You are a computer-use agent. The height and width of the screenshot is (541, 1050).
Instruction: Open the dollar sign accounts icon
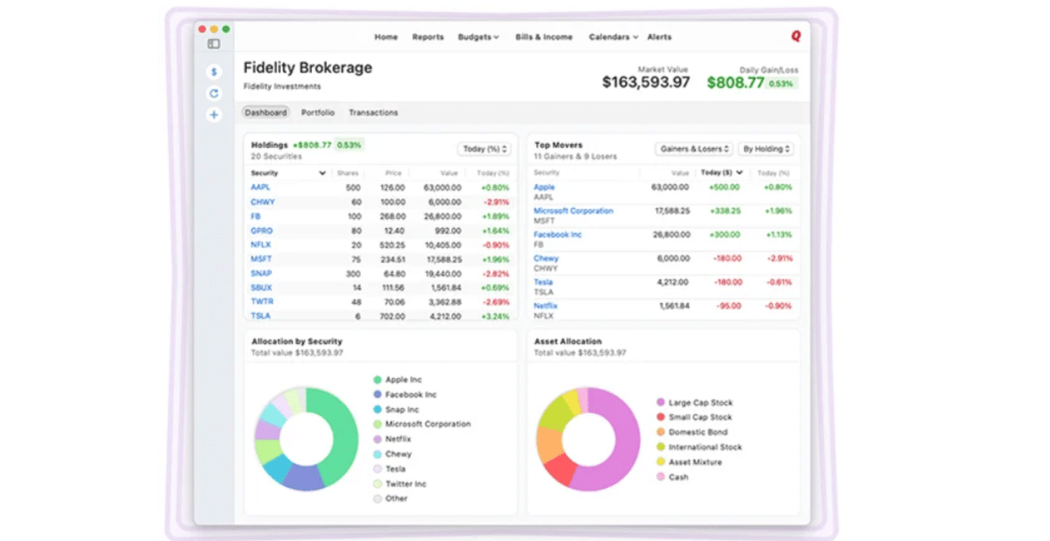pyautogui.click(x=214, y=72)
